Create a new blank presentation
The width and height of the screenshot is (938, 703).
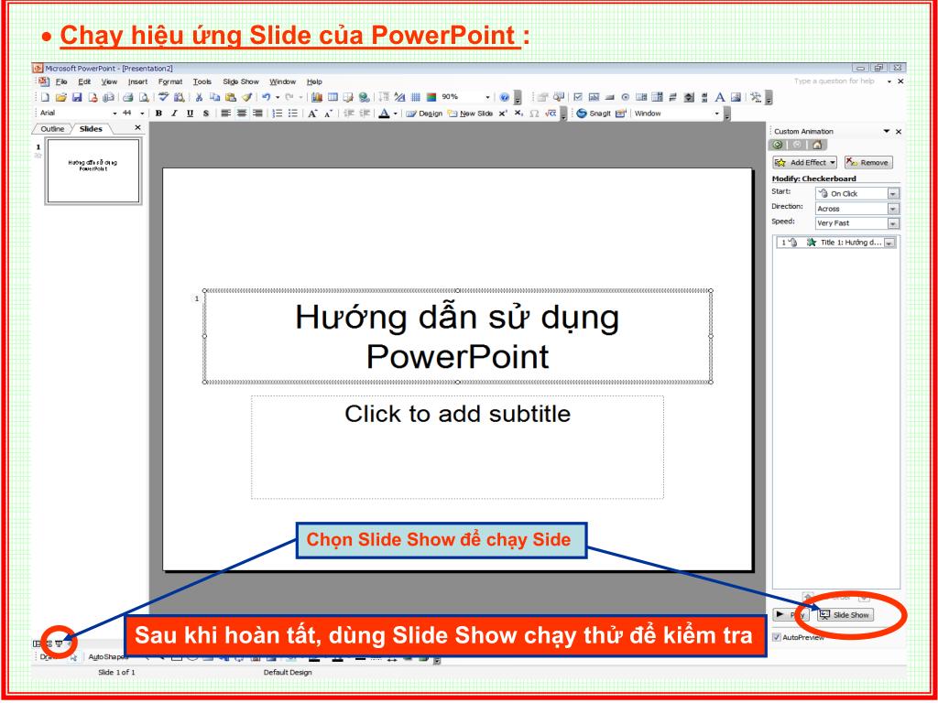click(x=45, y=97)
